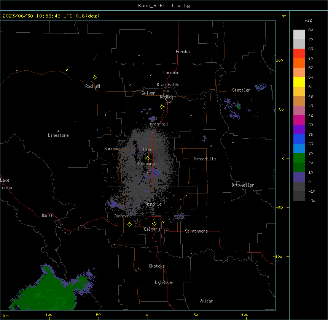
Task: Click the white plus marker north of Drumheller
Action: tap(233, 143)
